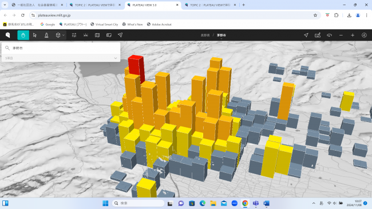
Task: Open the Windows Start menu
Action: coord(105,203)
